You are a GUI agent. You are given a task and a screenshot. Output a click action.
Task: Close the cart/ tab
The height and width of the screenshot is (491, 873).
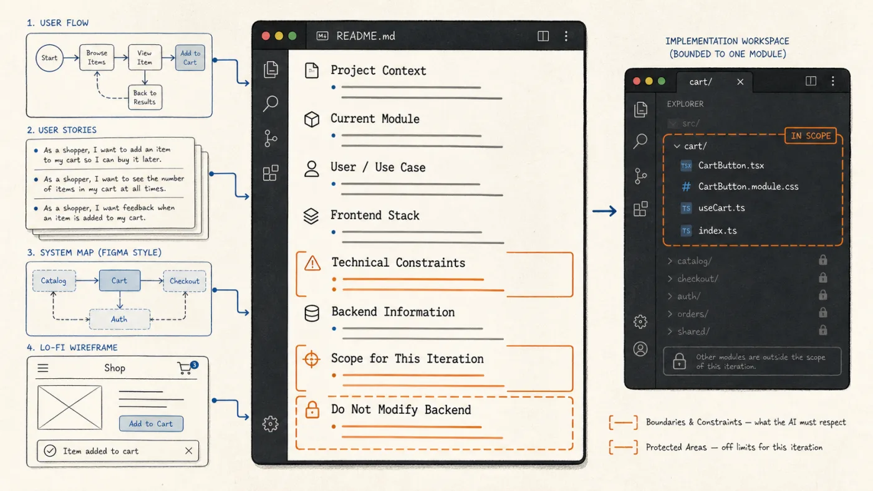(x=740, y=82)
